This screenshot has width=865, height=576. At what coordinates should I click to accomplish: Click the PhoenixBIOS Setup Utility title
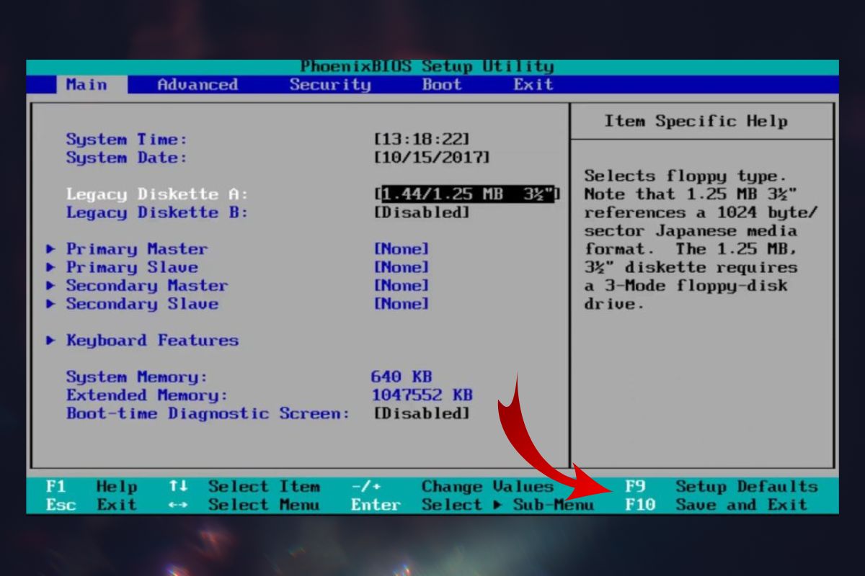point(427,67)
